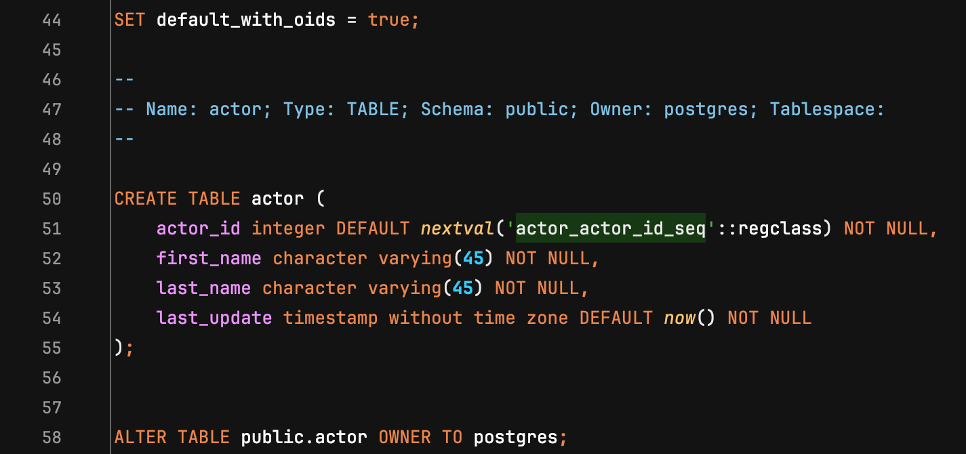Viewport: 966px width, 454px height.
Task: Click the timestamp keyword on line 54
Action: (331, 318)
